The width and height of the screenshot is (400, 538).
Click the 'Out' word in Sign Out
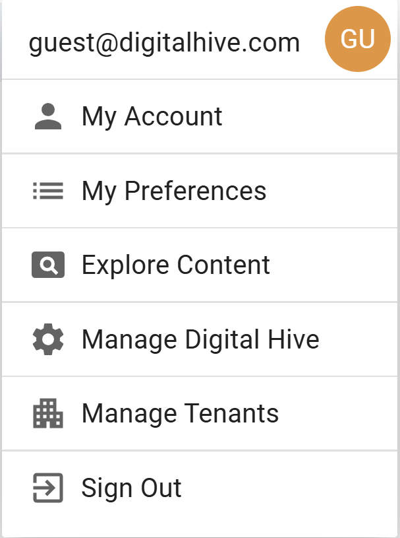[161, 488]
